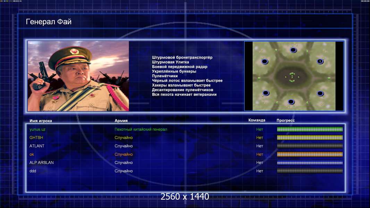Click team value 'Нет' for GHTSH
This screenshot has width=370, height=208.
click(x=260, y=138)
